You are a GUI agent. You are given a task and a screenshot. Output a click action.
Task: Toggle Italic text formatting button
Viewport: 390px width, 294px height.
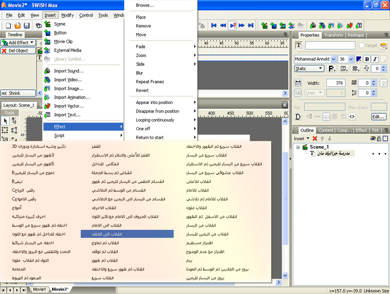point(375,59)
